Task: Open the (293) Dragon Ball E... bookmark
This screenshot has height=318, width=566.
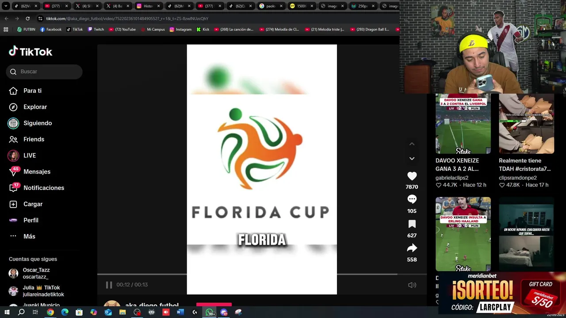Action: pyautogui.click(x=370, y=30)
